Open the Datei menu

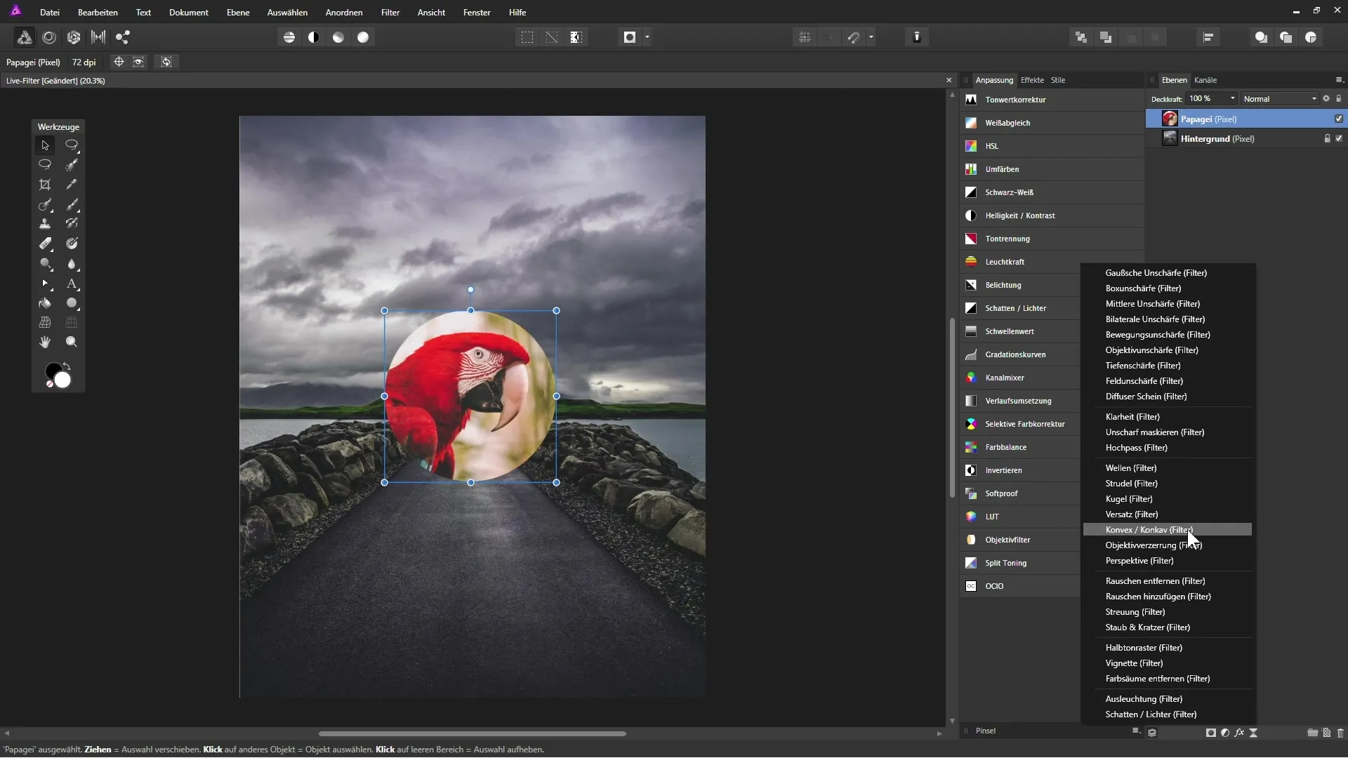(x=50, y=12)
